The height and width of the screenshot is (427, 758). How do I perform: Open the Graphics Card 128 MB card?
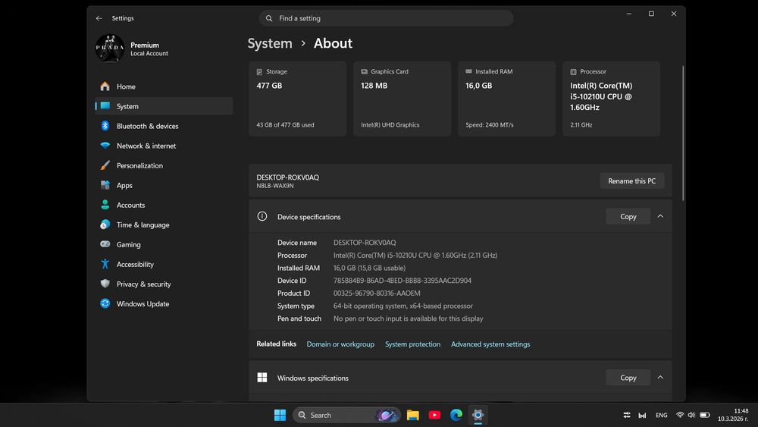click(402, 99)
